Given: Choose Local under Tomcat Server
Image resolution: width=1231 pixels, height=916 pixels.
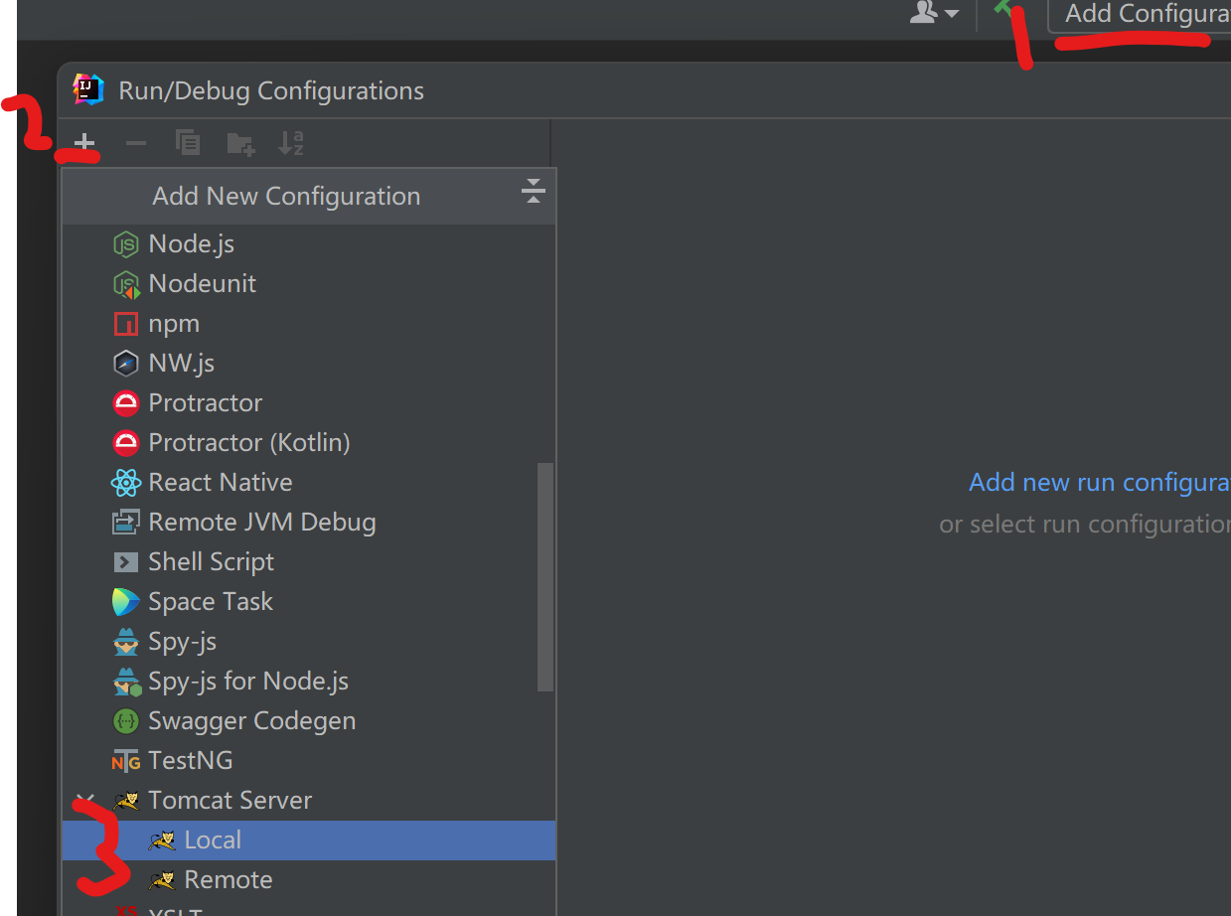Looking at the screenshot, I should (x=309, y=840).
